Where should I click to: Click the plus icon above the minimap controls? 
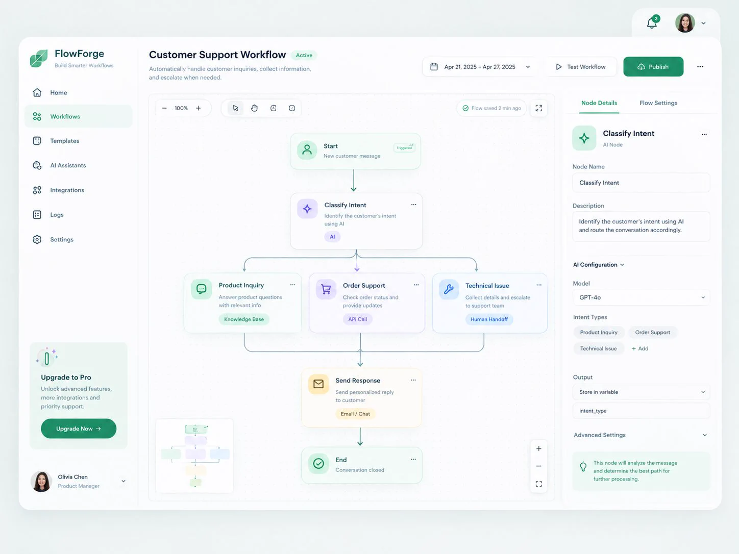pyautogui.click(x=538, y=448)
